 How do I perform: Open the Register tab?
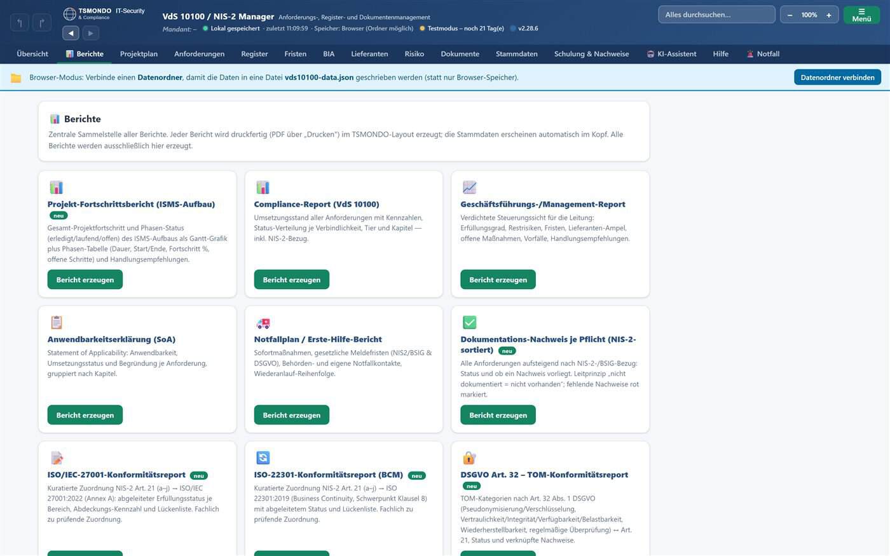(x=254, y=54)
